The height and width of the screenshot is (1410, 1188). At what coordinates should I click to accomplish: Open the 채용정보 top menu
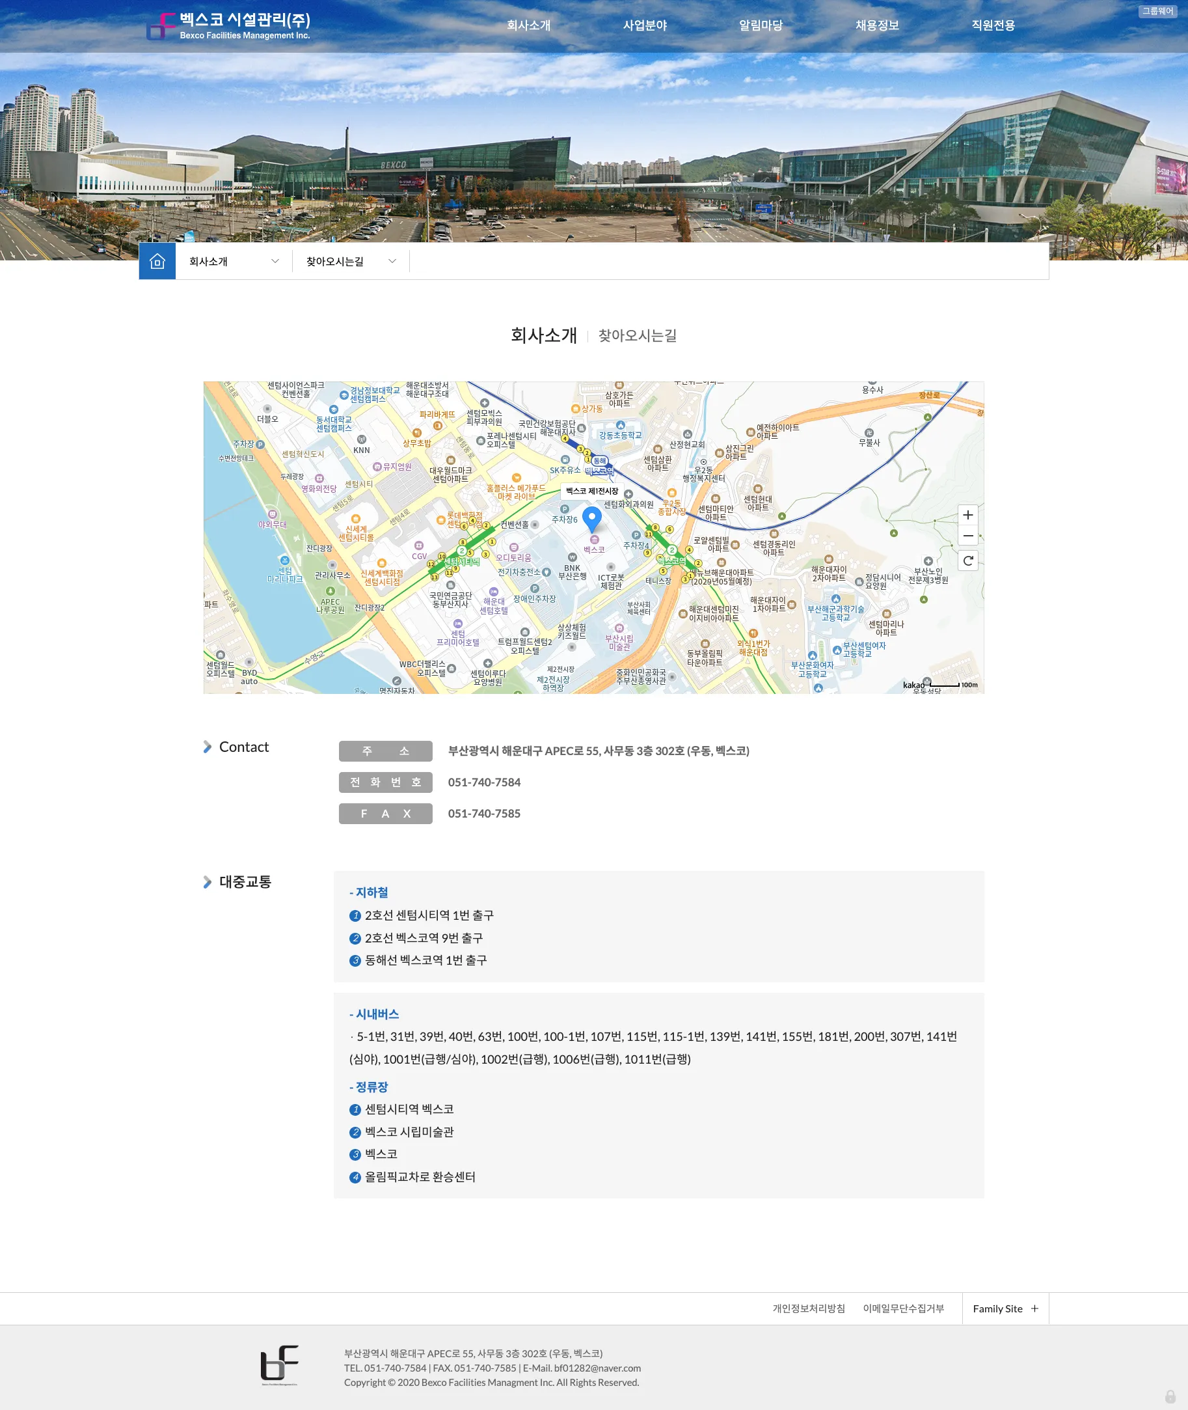pos(878,25)
